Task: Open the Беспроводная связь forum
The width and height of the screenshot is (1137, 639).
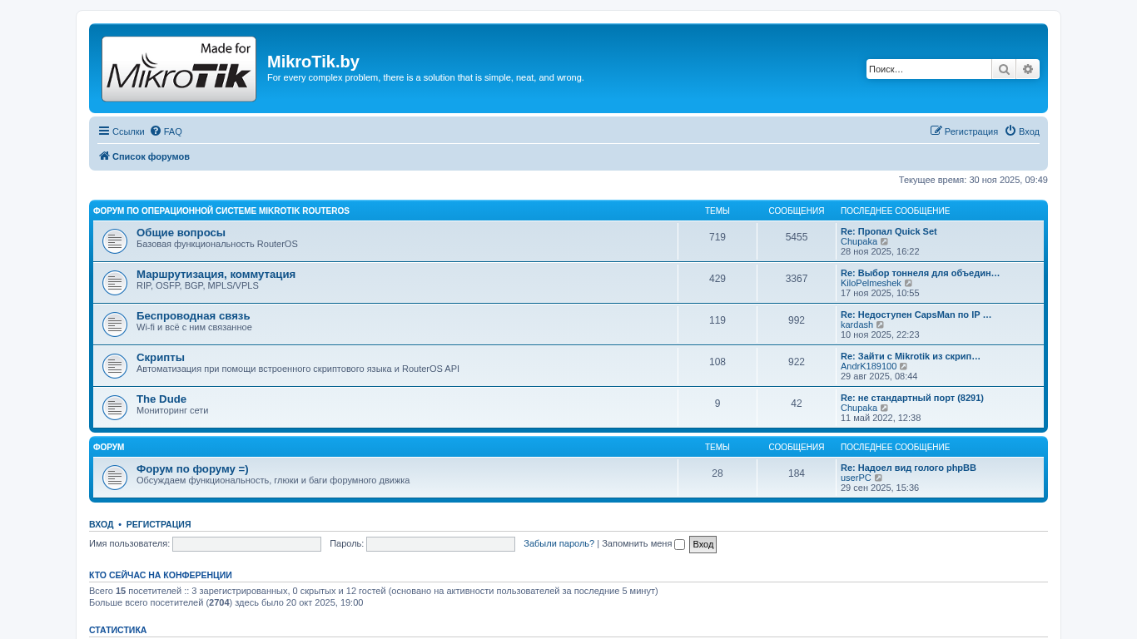Action: coord(193,316)
